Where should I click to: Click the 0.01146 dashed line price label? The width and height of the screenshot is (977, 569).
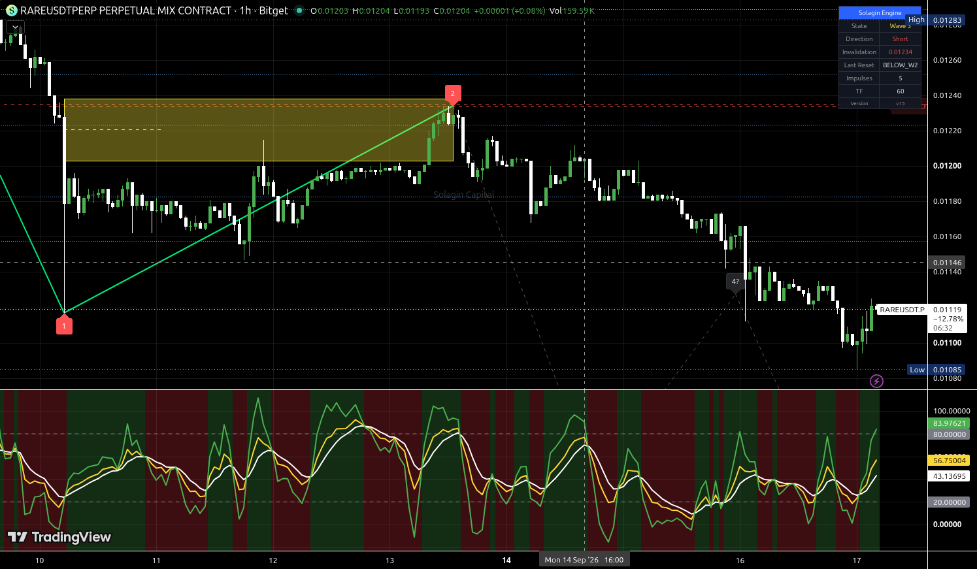947,263
